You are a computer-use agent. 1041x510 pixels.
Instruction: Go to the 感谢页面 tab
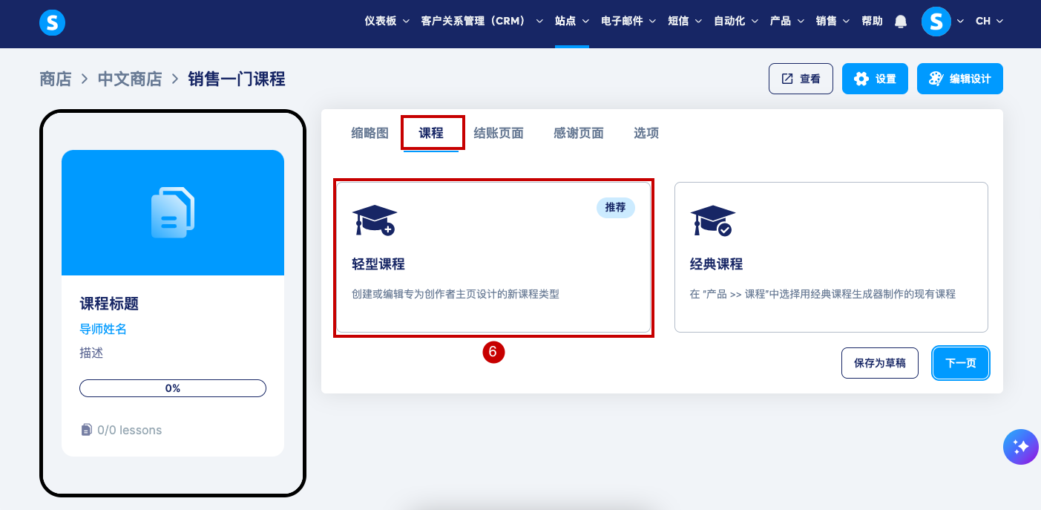(x=579, y=133)
